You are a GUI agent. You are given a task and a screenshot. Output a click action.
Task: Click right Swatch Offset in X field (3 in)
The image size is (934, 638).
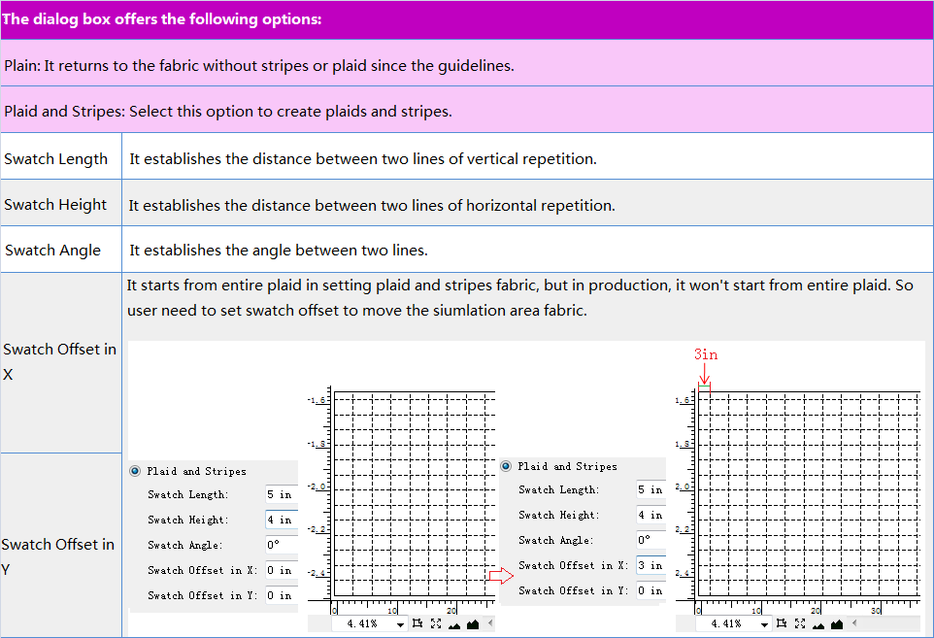pos(650,565)
